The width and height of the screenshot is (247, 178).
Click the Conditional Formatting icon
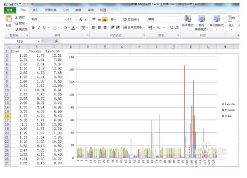click(x=188, y=23)
